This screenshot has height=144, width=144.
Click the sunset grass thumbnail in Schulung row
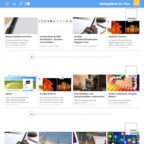(55, 138)
